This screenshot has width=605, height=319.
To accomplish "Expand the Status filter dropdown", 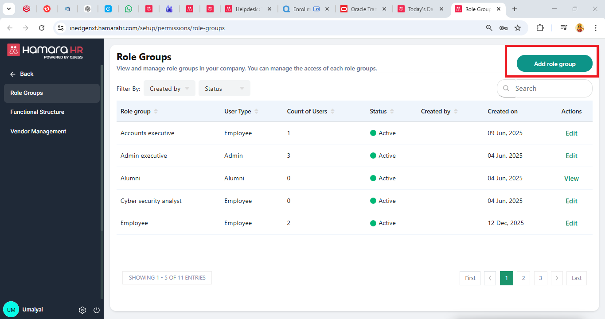I will pyautogui.click(x=224, y=89).
